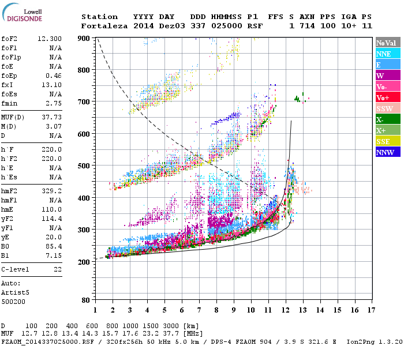Click the 900 km height axis label

point(84,39)
